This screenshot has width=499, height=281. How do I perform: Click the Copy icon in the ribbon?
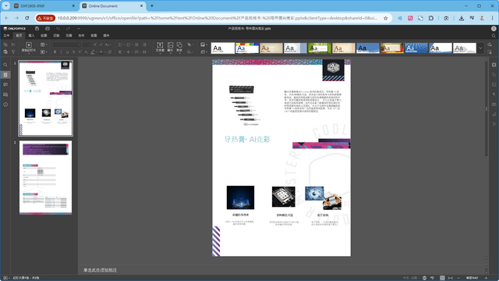pos(5,44)
